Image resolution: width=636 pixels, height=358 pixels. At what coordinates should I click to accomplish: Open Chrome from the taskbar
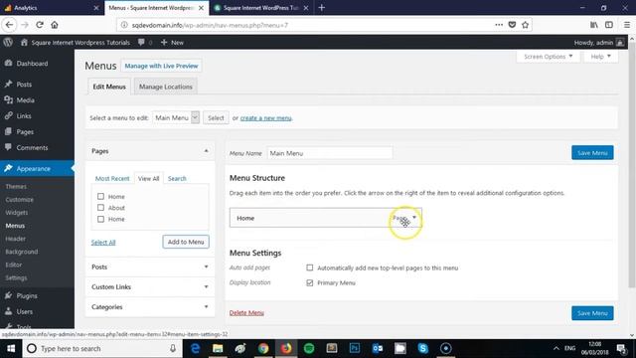(263, 349)
